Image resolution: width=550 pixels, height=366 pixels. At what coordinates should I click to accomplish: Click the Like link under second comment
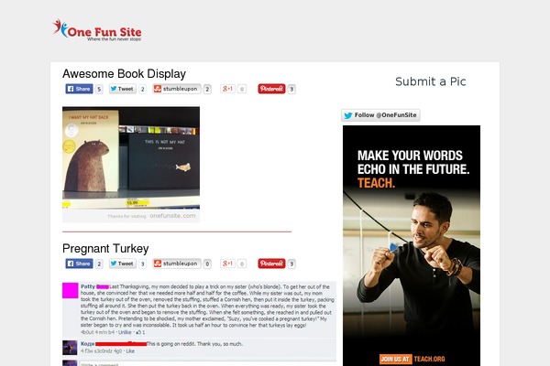click(130, 351)
